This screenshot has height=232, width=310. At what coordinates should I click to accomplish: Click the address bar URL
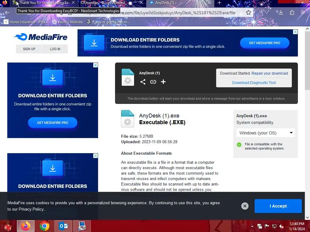pos(159,13)
